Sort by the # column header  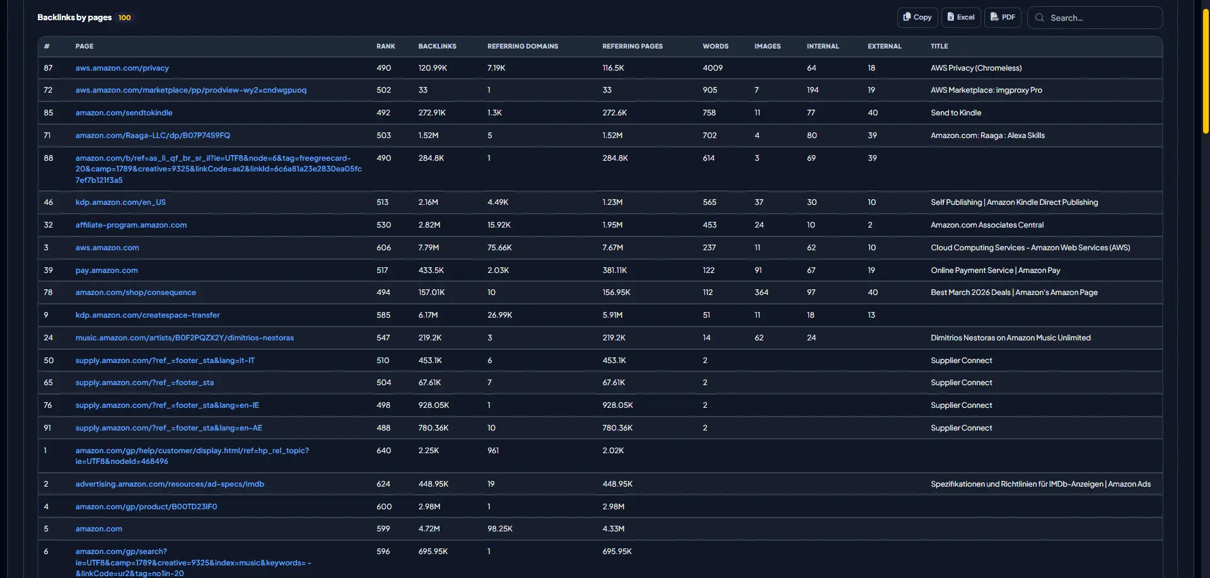coord(47,47)
